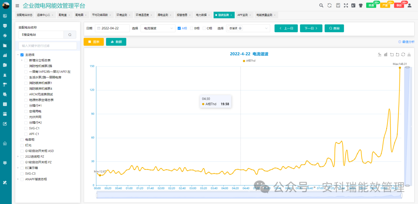Uncheck the A相 checkbox
This screenshot has width=418, height=204.
pos(179,28)
